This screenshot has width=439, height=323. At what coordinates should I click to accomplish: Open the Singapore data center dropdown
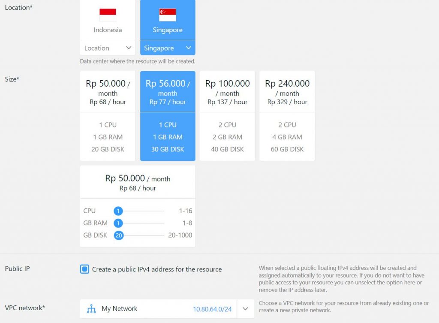click(x=167, y=48)
